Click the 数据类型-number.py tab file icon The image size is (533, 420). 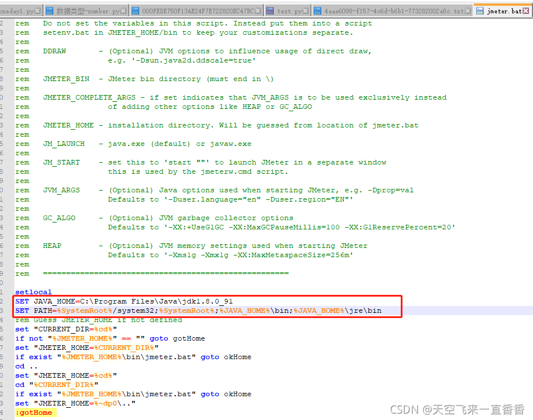click(49, 10)
